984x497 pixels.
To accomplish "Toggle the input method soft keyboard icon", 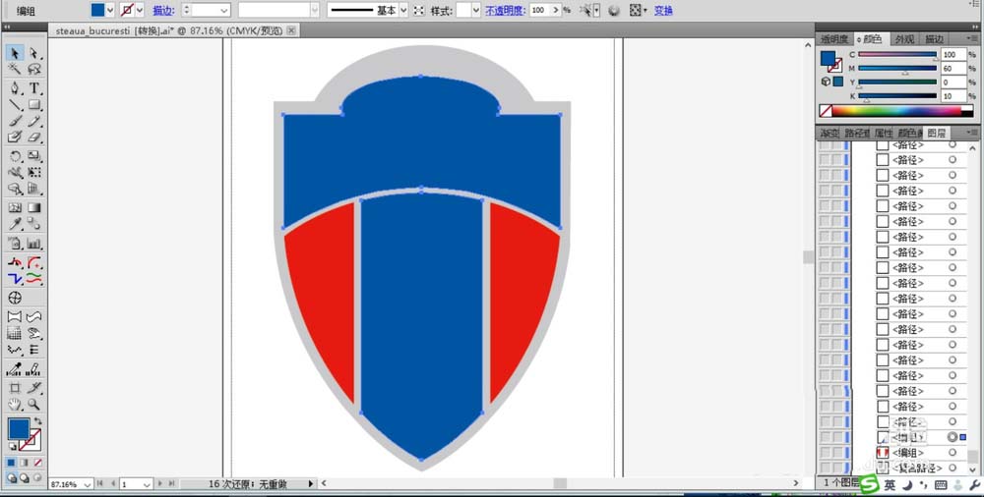I will pyautogui.click(x=941, y=485).
